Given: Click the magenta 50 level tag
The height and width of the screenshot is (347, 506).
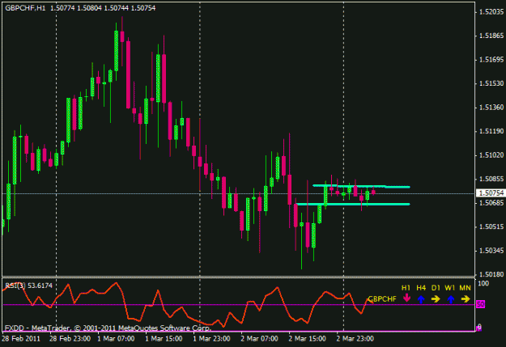Looking at the screenshot, I should [481, 304].
